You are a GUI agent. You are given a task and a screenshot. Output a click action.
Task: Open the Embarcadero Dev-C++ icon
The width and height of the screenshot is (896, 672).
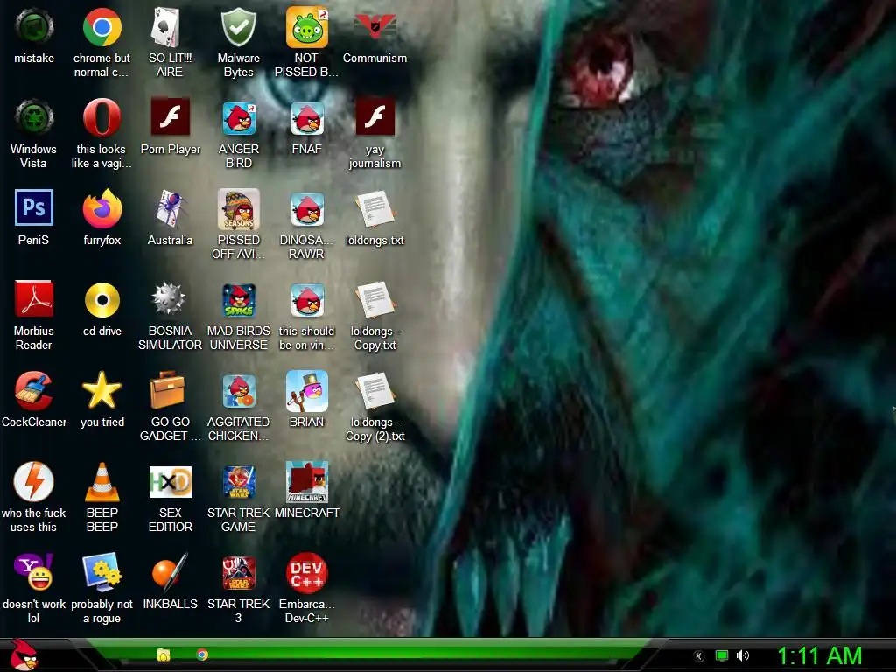(307, 572)
